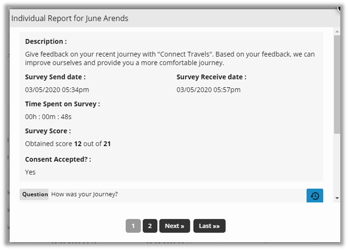Click the Description heading label
Image resolution: width=348 pixels, height=250 pixels.
[x=46, y=42]
